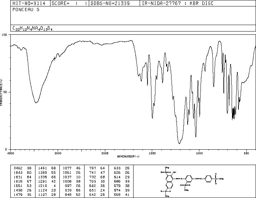Click transmittance value 41 in last table row

[x=127, y=194]
